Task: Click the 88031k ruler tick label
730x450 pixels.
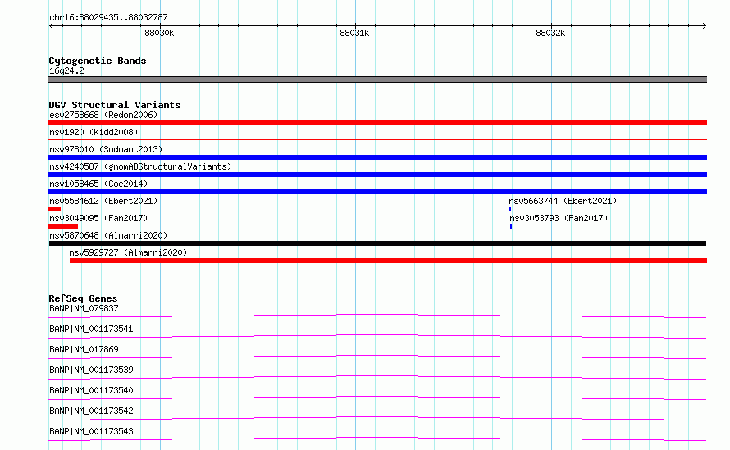Action: pos(354,33)
